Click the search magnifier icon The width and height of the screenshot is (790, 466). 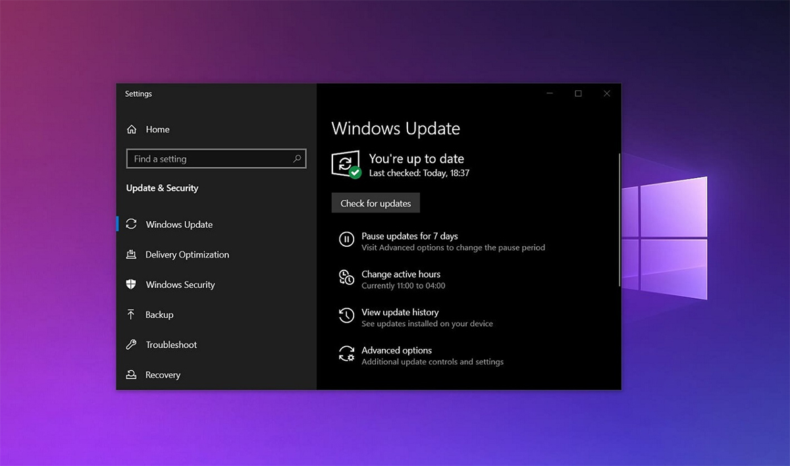click(x=297, y=159)
